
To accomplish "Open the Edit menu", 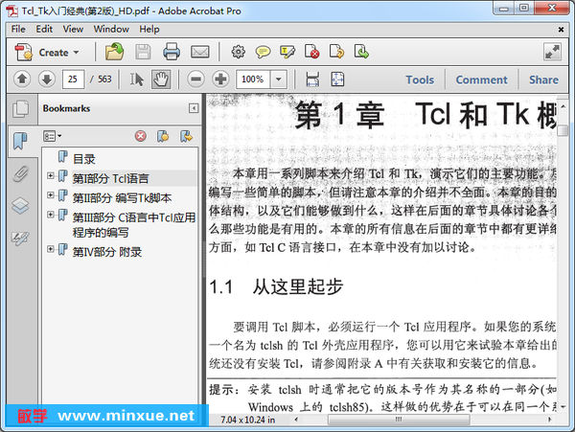I will (x=44, y=29).
